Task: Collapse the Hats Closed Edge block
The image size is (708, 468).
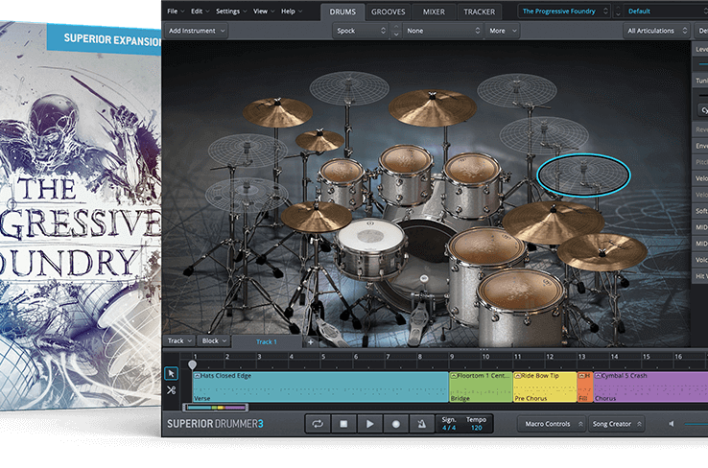Action: click(x=197, y=376)
